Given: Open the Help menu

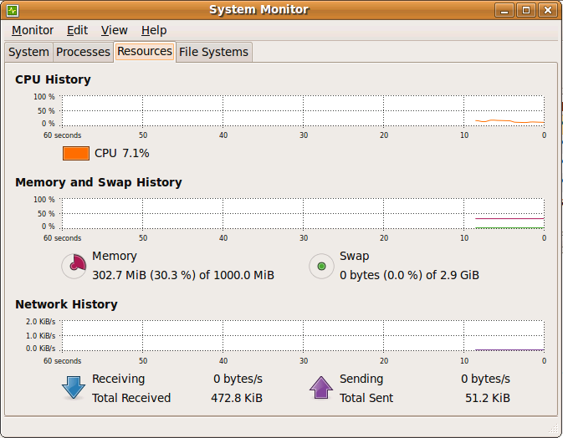Looking at the screenshot, I should pos(154,30).
